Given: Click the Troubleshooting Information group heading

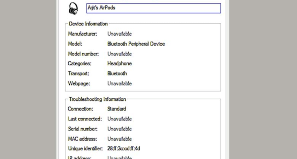Looking at the screenshot, I should (97, 99).
